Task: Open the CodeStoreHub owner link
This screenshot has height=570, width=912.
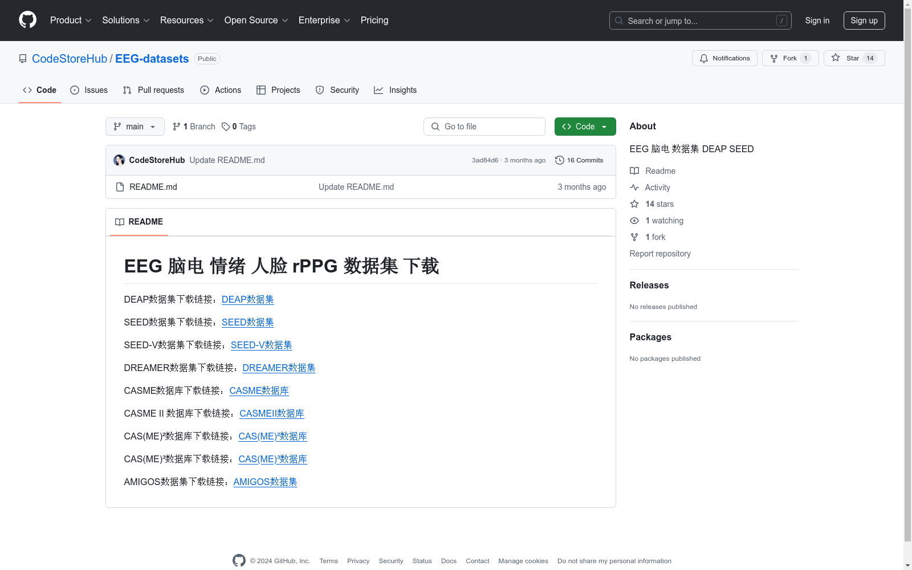Action: tap(70, 59)
